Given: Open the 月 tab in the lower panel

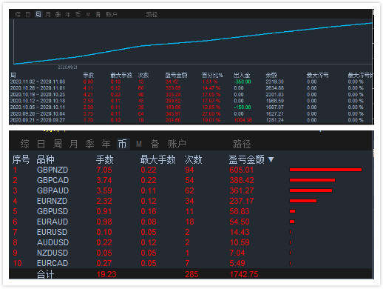Looking at the screenshot, I should [x=73, y=144].
